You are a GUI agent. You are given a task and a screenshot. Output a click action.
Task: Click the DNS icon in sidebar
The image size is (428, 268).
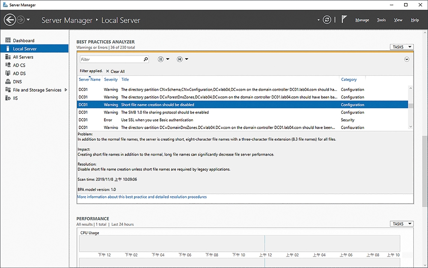(8, 81)
